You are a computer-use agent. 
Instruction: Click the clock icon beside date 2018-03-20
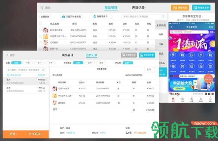(8, 75)
